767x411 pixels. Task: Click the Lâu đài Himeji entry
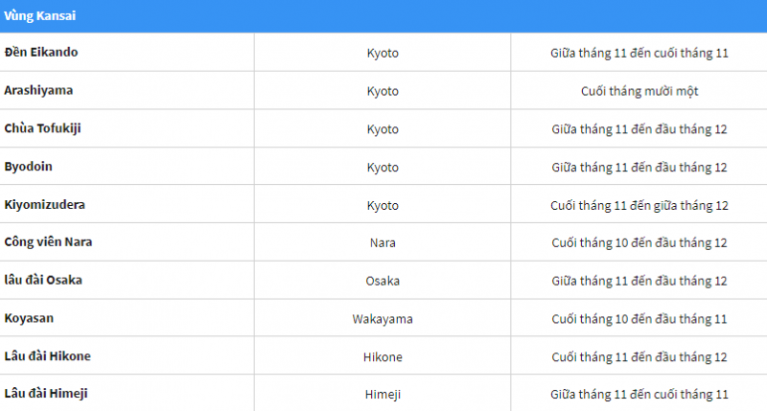click(x=46, y=394)
